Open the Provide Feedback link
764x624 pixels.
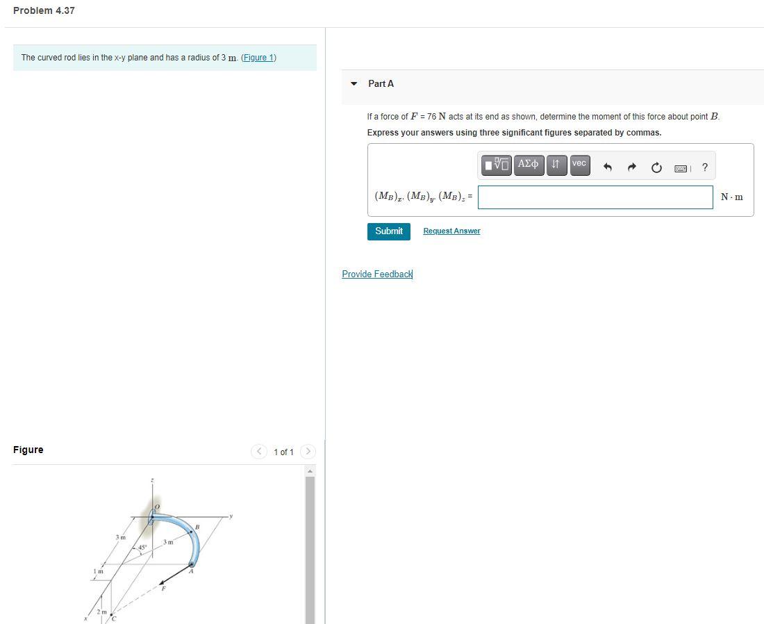pyautogui.click(x=377, y=274)
